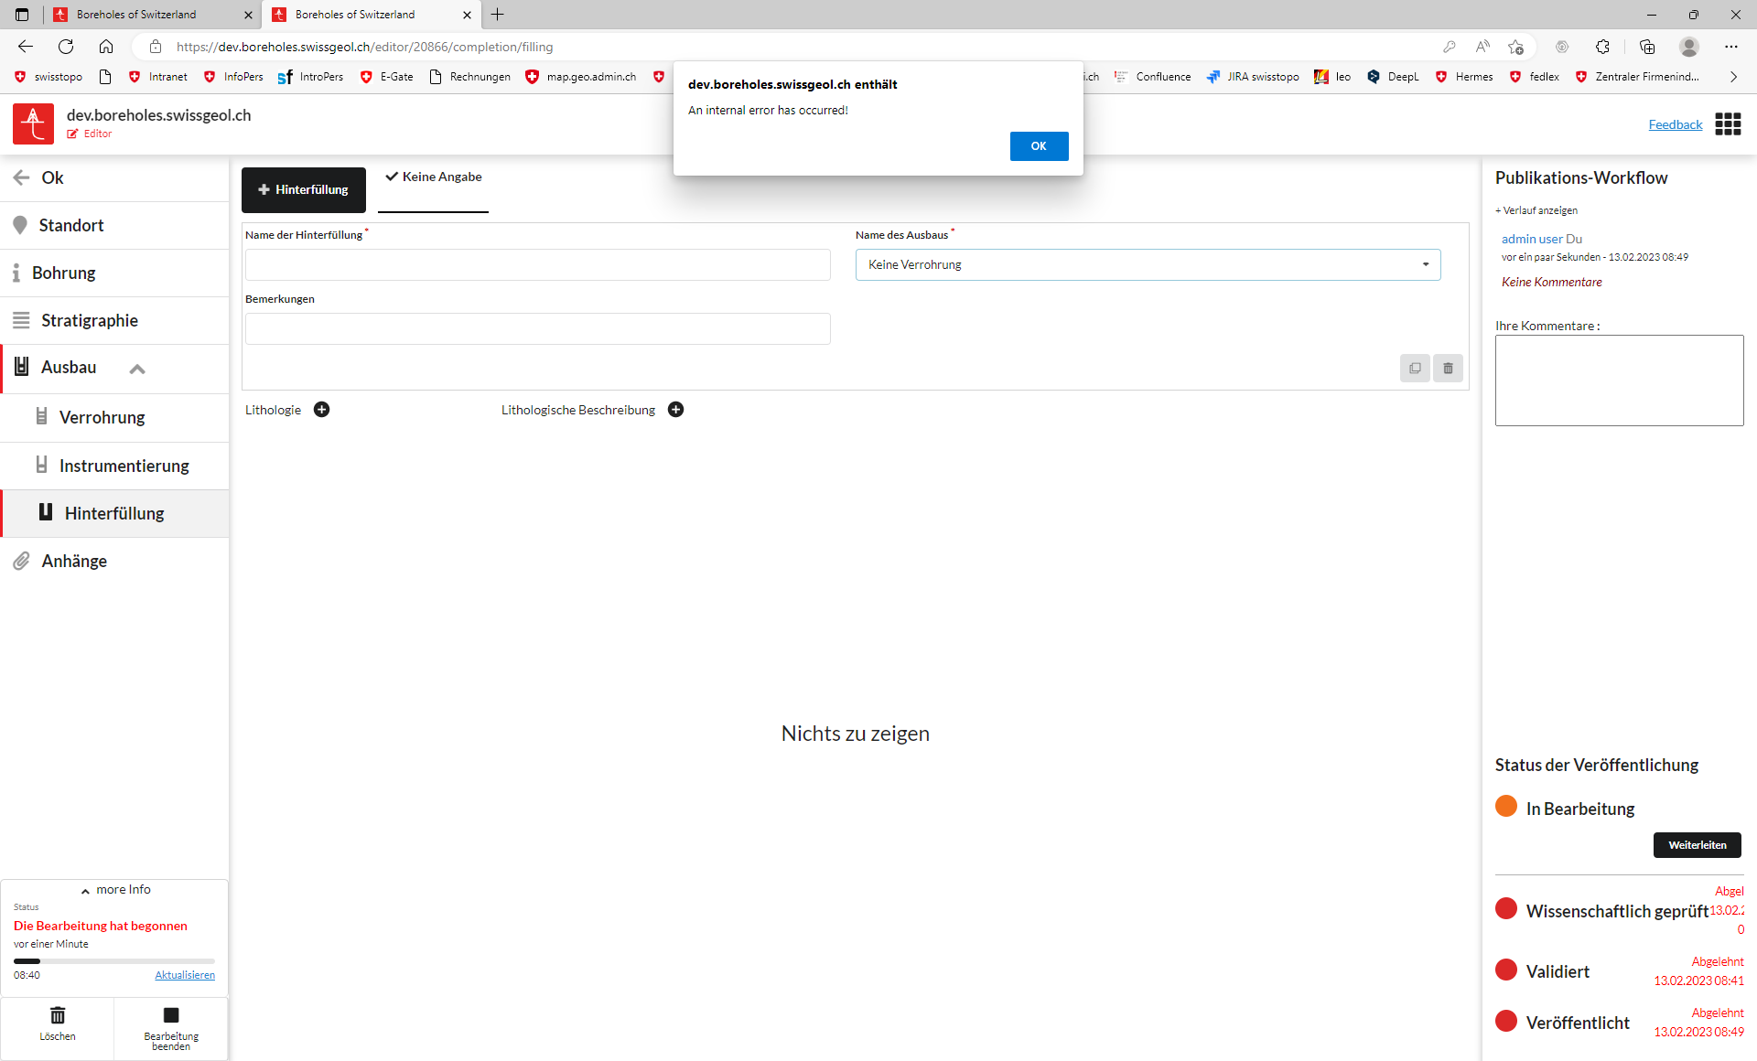Open the Stratigraphie section

[114, 320]
